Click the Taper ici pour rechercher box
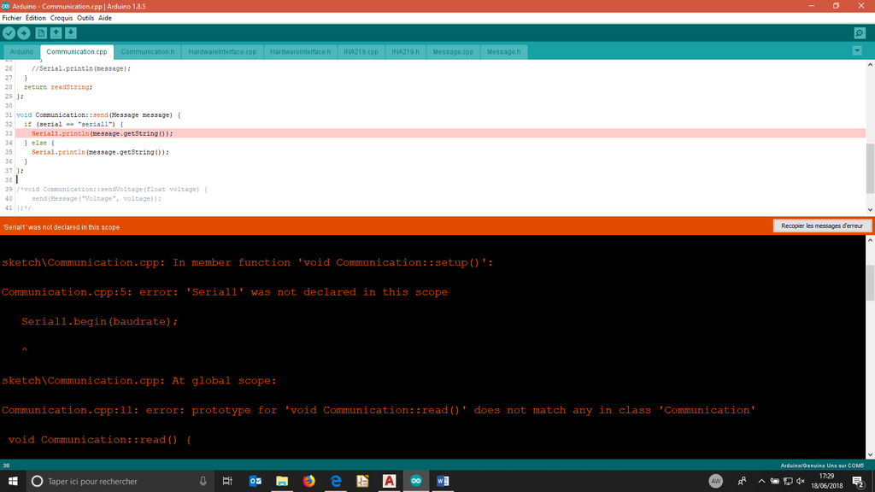The image size is (875, 492). pos(120,481)
